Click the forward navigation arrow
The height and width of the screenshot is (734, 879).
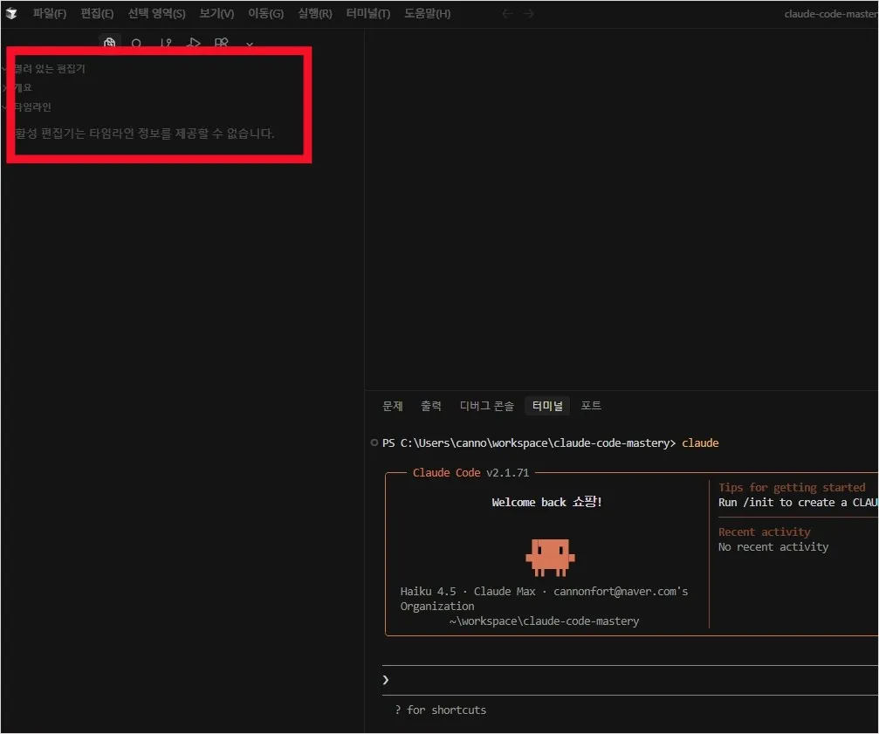coord(529,13)
